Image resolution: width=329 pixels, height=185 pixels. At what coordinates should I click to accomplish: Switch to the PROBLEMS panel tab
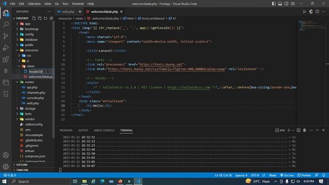click(66, 130)
